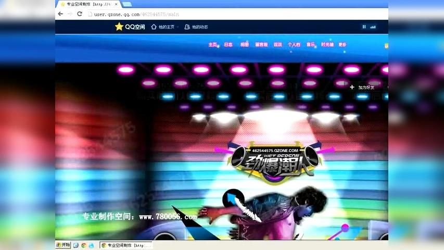Click the blue quick launch icon
444x250 pixels.
[x=92, y=245]
